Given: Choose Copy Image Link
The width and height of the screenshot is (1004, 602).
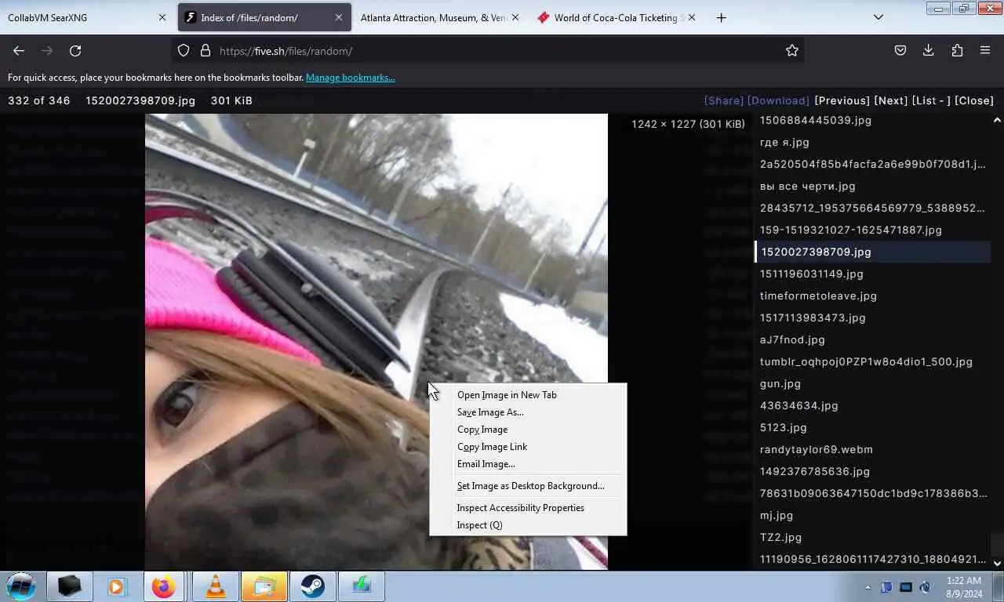Looking at the screenshot, I should [x=528, y=447].
